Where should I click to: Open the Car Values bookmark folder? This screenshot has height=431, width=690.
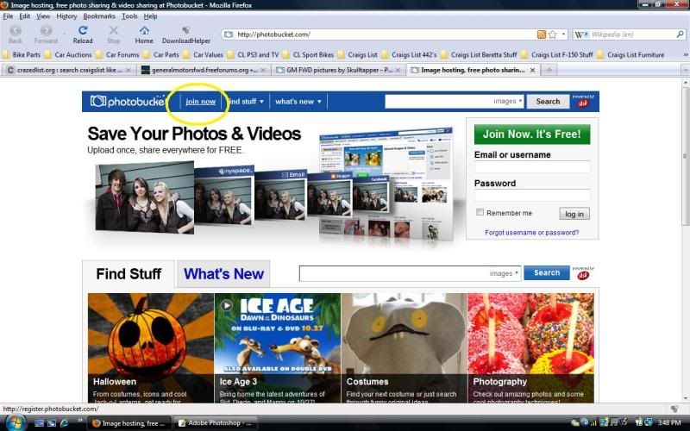[x=204, y=55]
